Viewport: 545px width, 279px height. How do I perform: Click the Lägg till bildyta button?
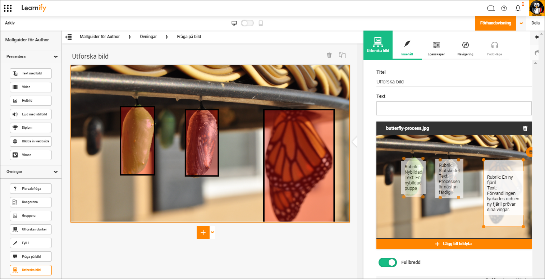point(454,244)
